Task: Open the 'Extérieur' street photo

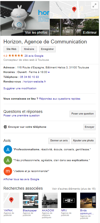Action: click(74, 27)
